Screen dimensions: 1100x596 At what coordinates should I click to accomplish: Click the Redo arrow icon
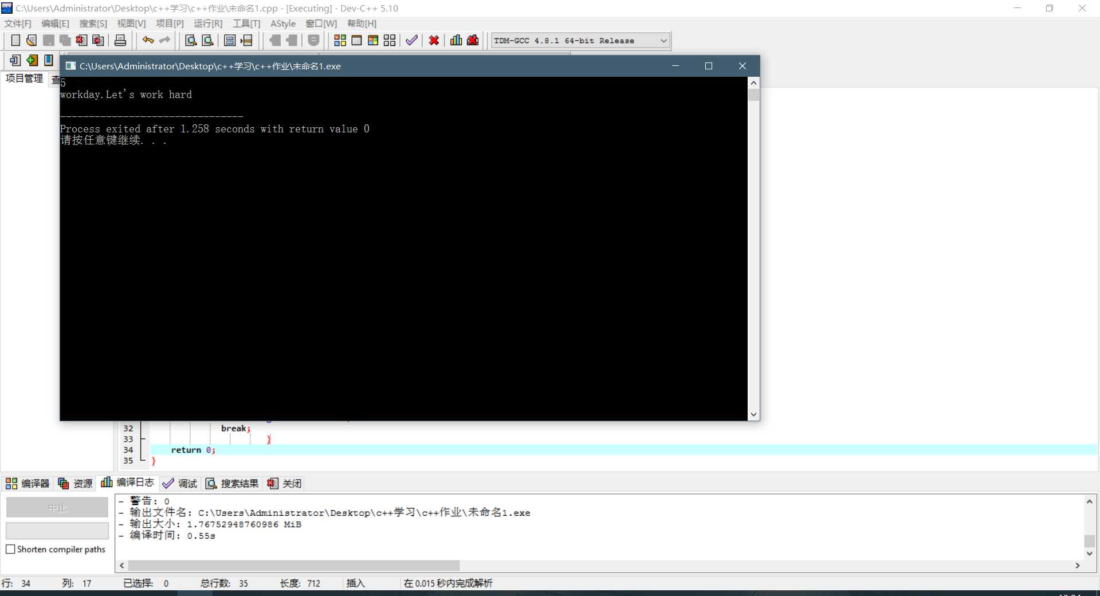pos(165,40)
